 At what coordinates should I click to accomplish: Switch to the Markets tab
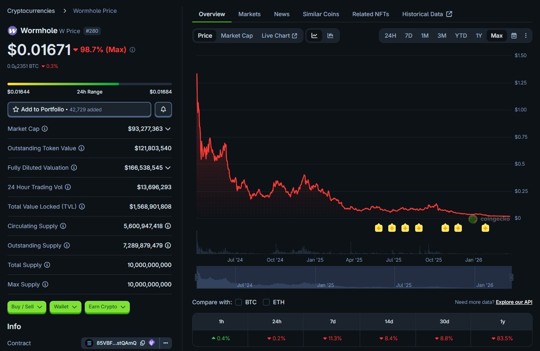click(249, 14)
